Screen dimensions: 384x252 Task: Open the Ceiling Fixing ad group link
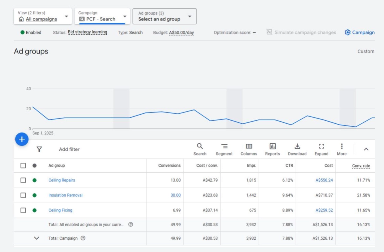[x=60, y=210]
